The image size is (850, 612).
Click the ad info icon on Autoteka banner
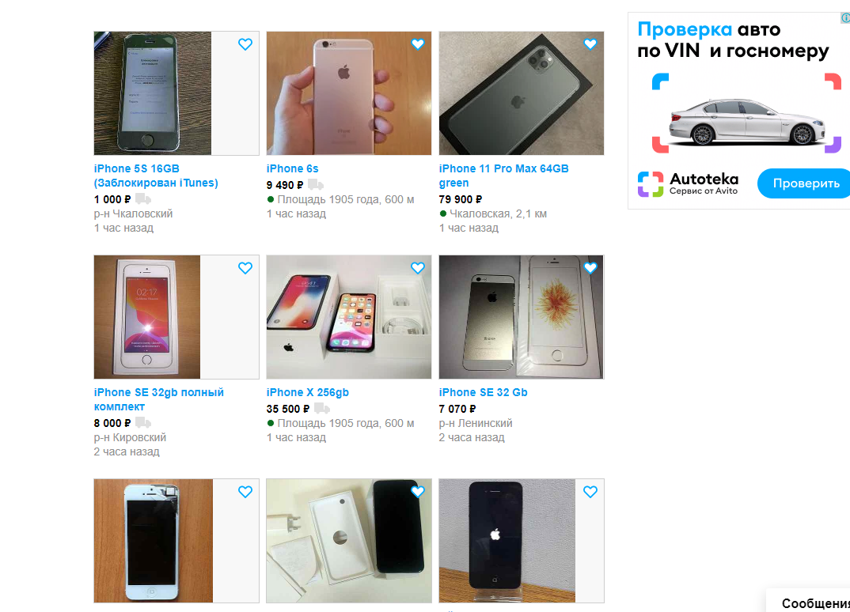pos(846,18)
